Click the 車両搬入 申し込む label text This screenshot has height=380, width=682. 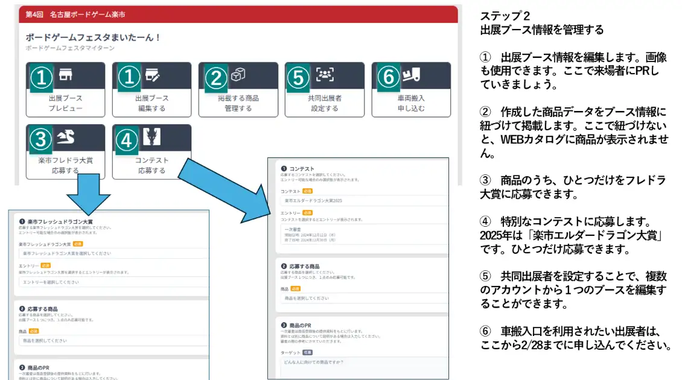(411, 103)
